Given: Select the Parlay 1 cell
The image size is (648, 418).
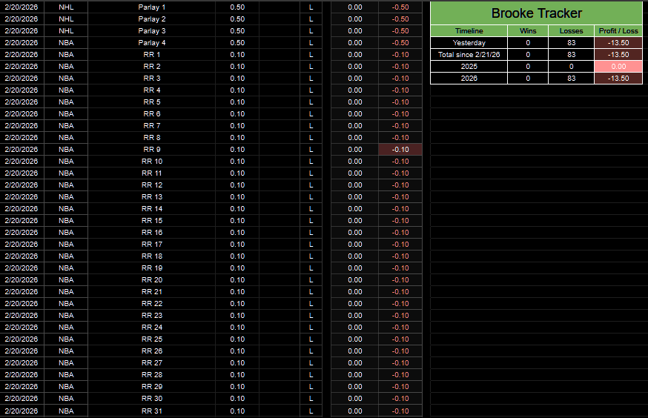Looking at the screenshot, I should (x=152, y=7).
